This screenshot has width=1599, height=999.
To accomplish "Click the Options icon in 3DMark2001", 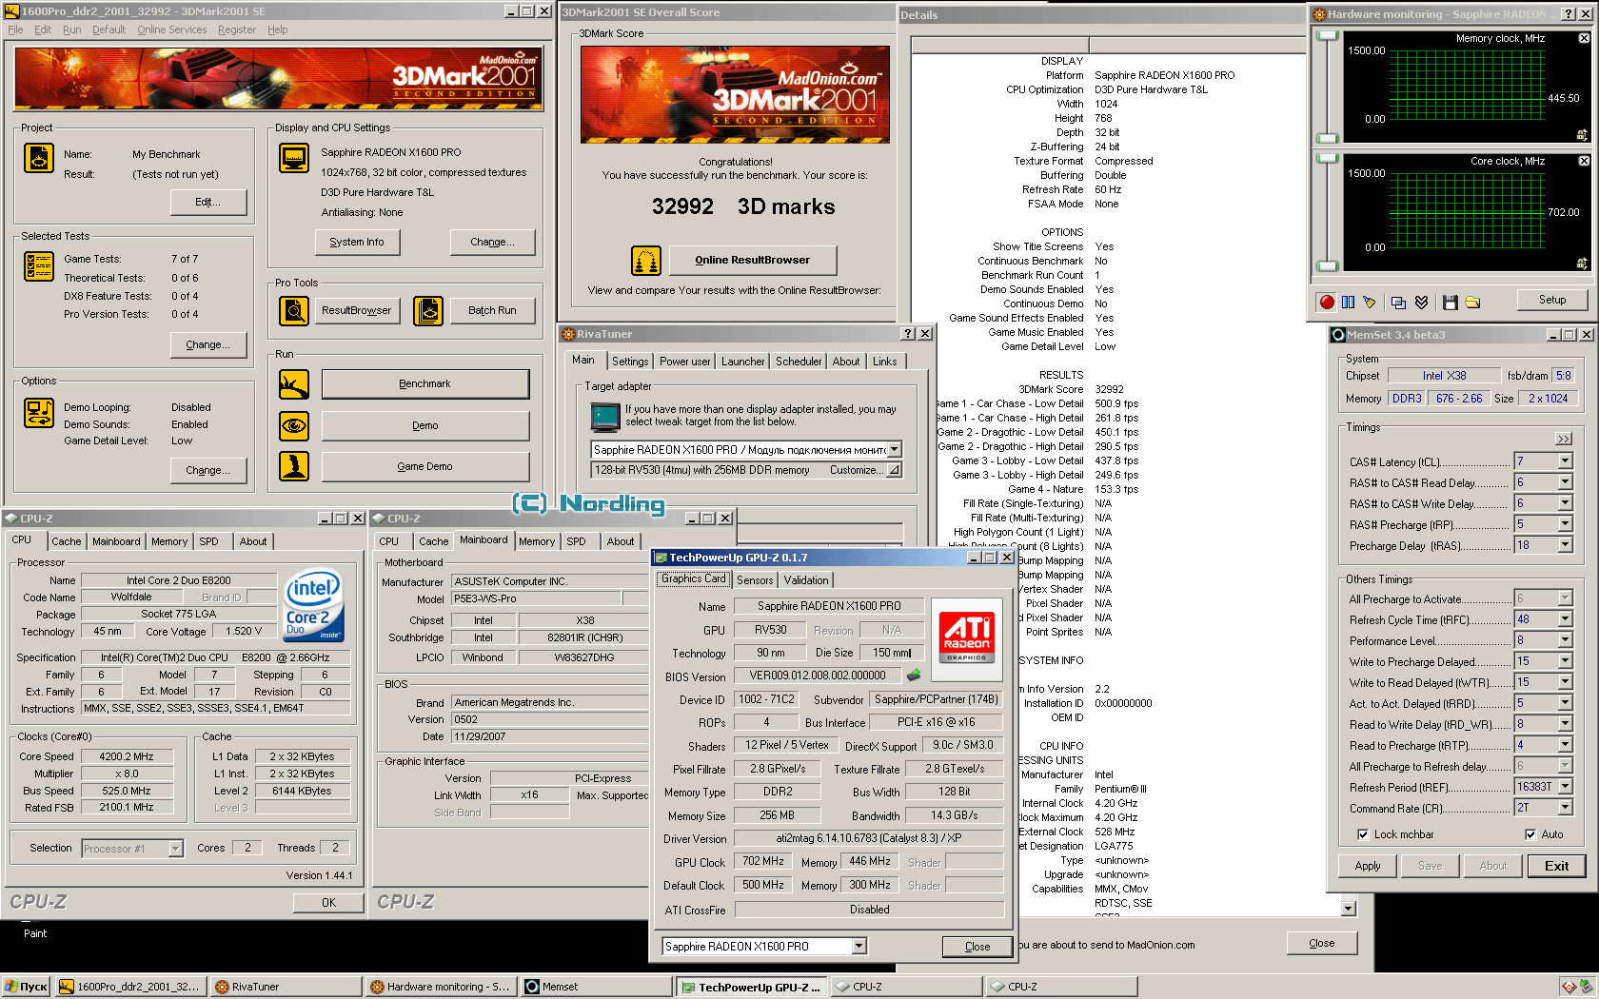I will [x=39, y=413].
